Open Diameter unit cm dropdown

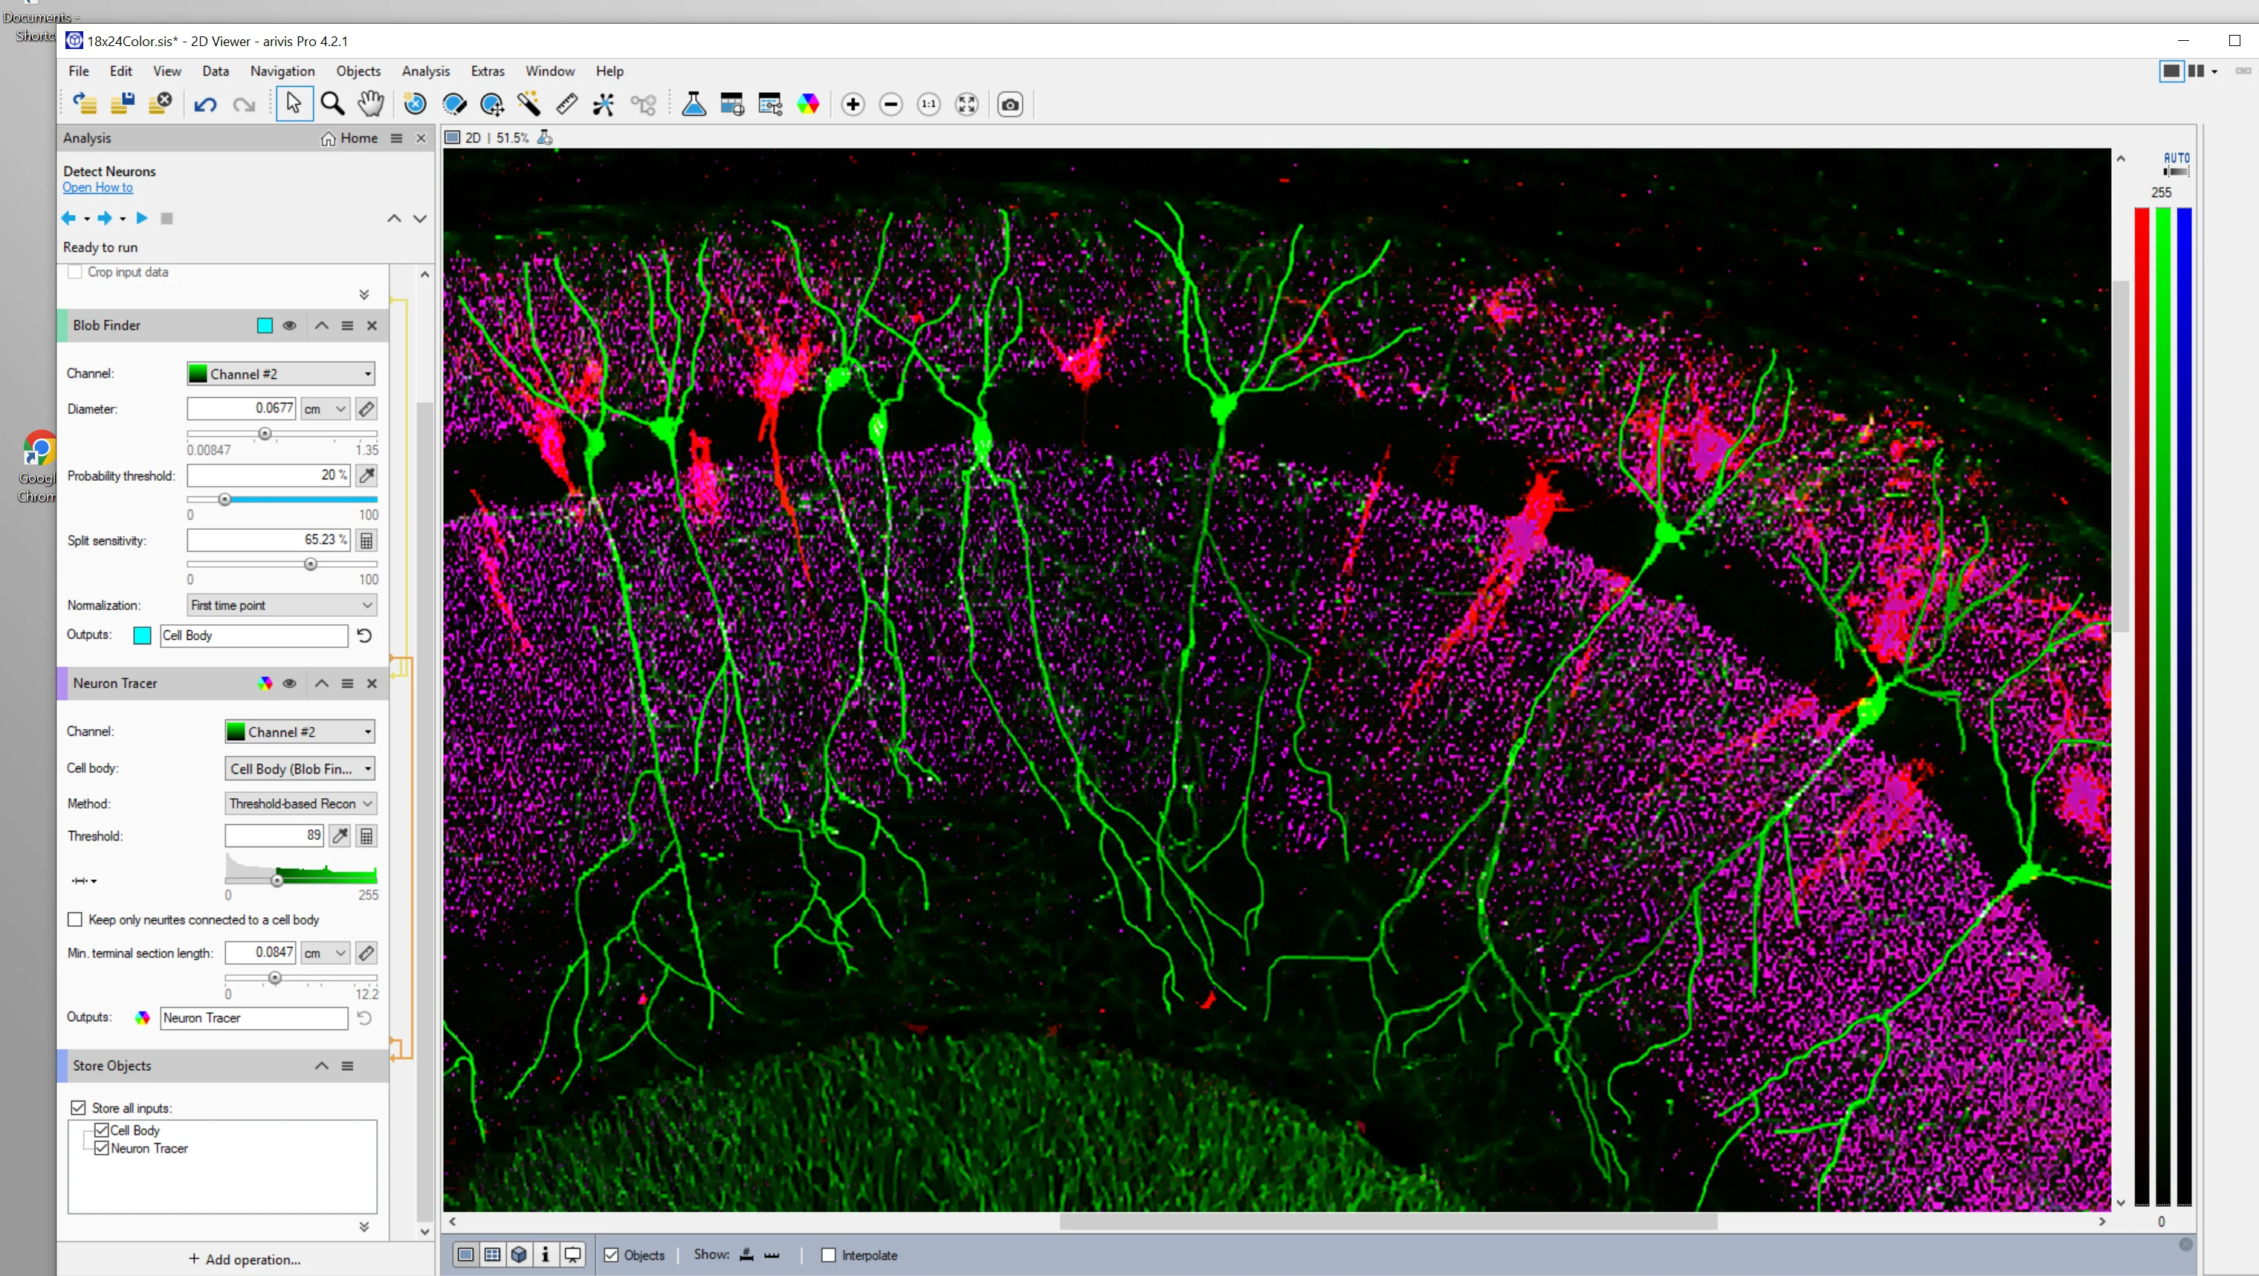pos(326,409)
